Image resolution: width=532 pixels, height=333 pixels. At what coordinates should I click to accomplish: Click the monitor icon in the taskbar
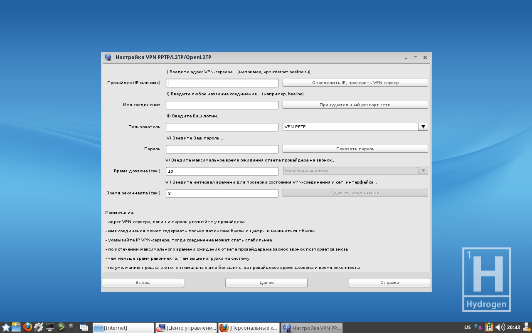[50, 327]
